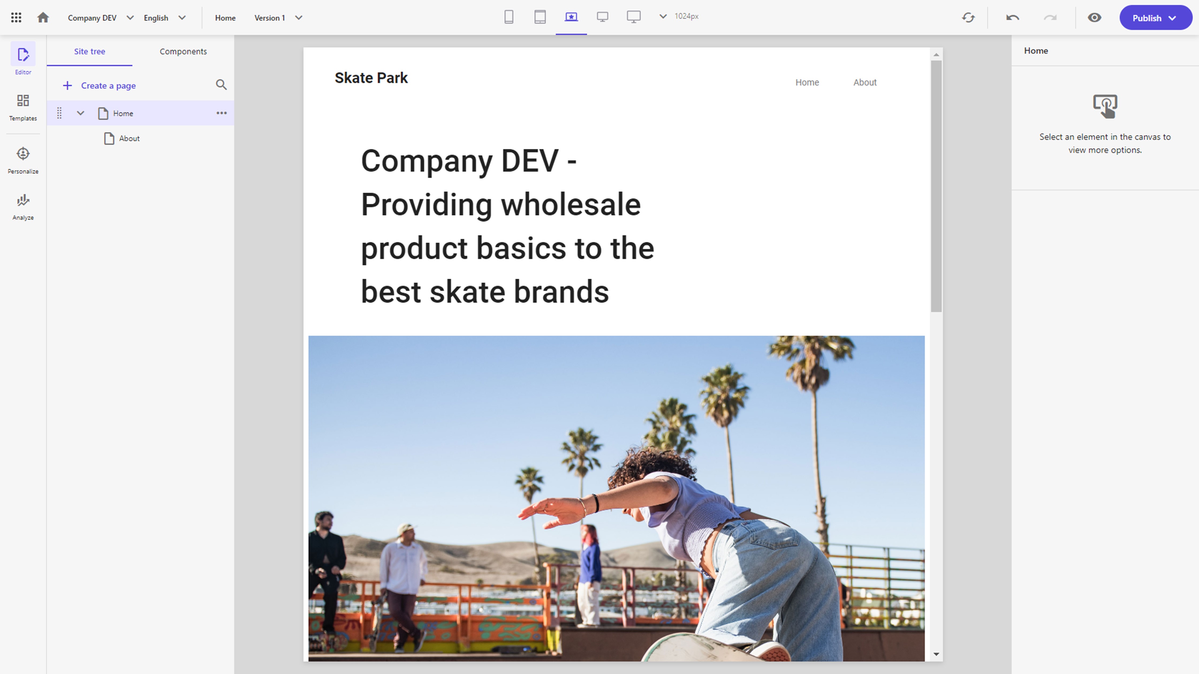The height and width of the screenshot is (674, 1199).
Task: Click the undo arrow icon
Action: (1012, 18)
